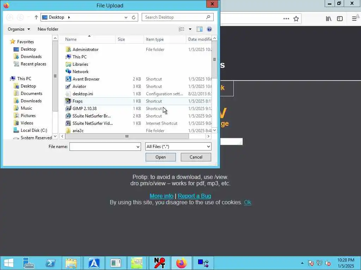Expand the address bar path dropdown
This screenshot has width=361, height=270.
pyautogui.click(x=126, y=17)
